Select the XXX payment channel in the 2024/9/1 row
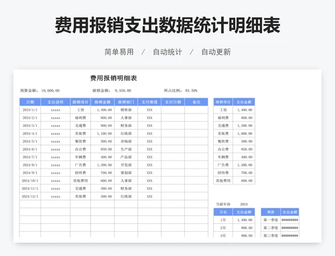 coord(149,173)
